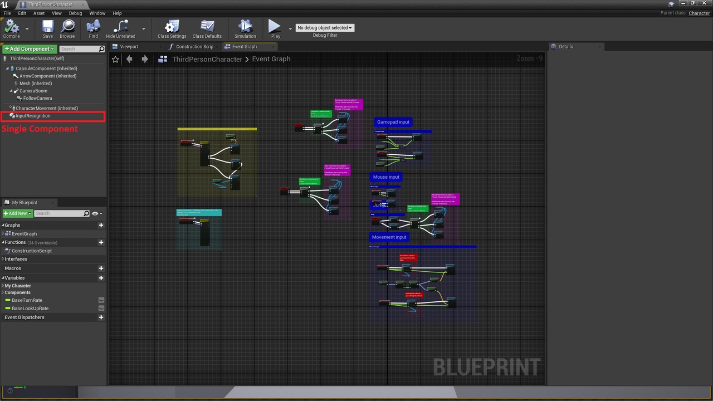Screen dimensions: 713x401
Task: Open the Edit menu
Action: coord(22,13)
